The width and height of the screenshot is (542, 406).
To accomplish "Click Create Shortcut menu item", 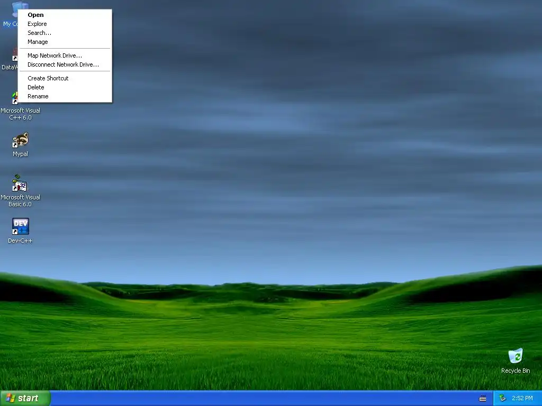I will click(x=65, y=78).
